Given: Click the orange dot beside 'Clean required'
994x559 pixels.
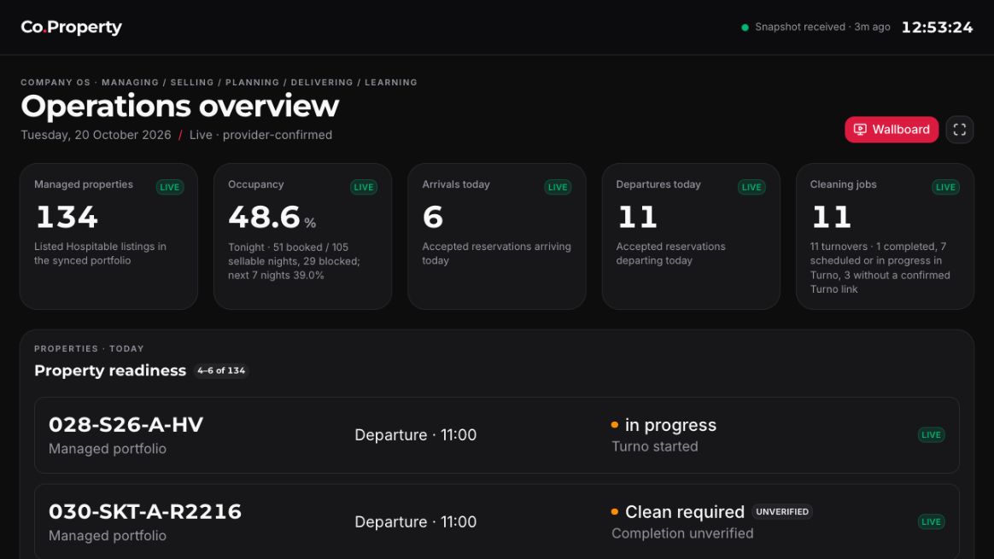Looking at the screenshot, I should pos(614,512).
